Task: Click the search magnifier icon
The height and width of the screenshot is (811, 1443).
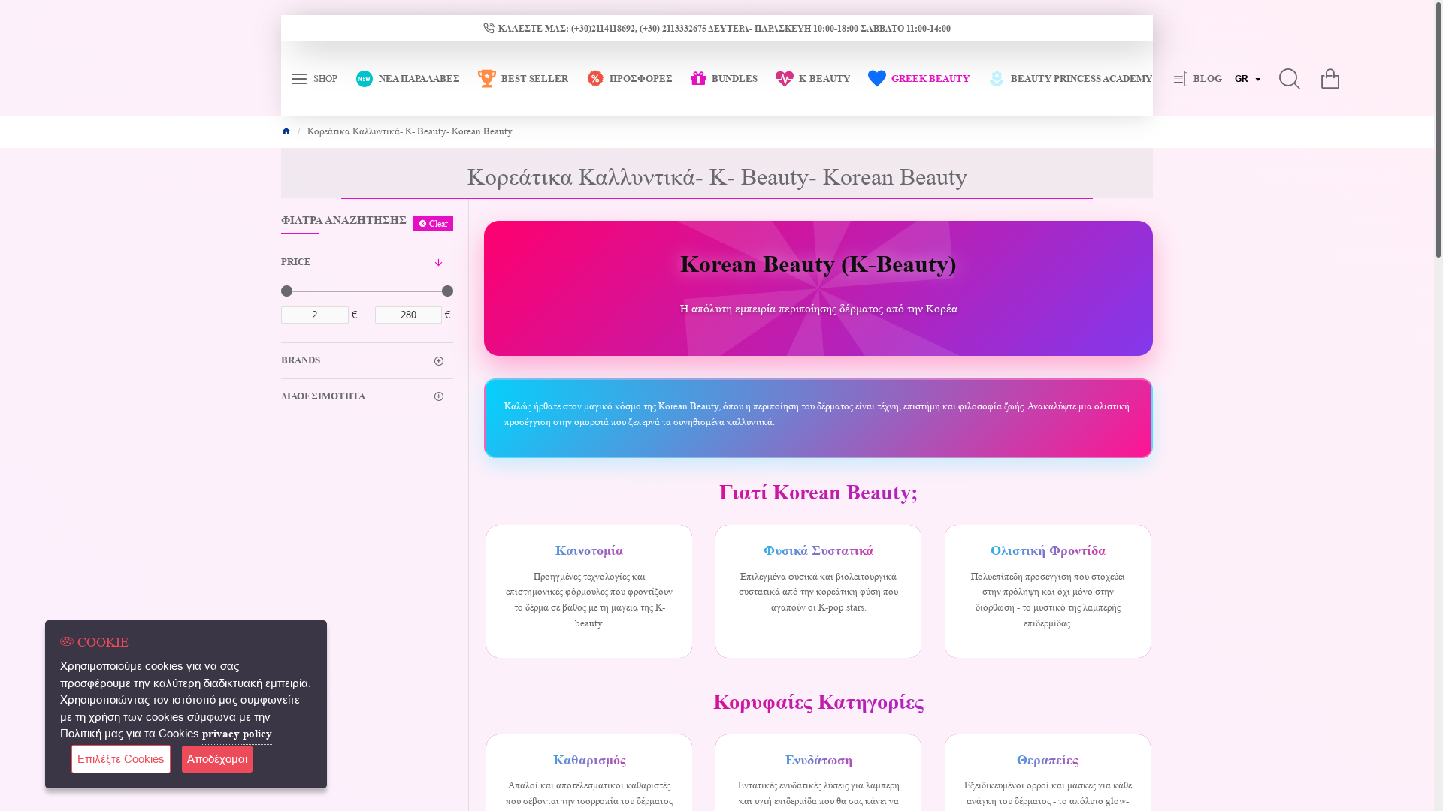Action: click(1290, 79)
